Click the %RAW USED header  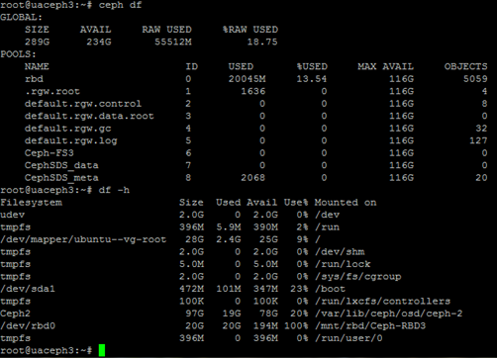coord(250,30)
